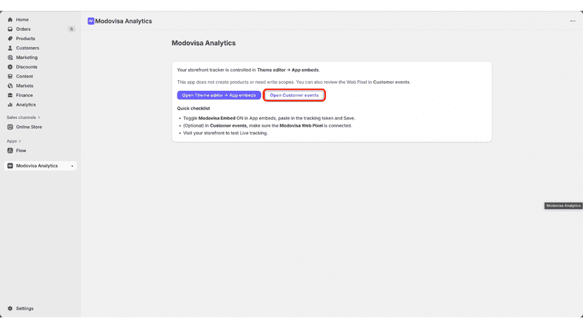This screenshot has height=328, width=583.
Task: Click the 'Toggle Modovisa Embed ON' checklist line
Action: 269,118
